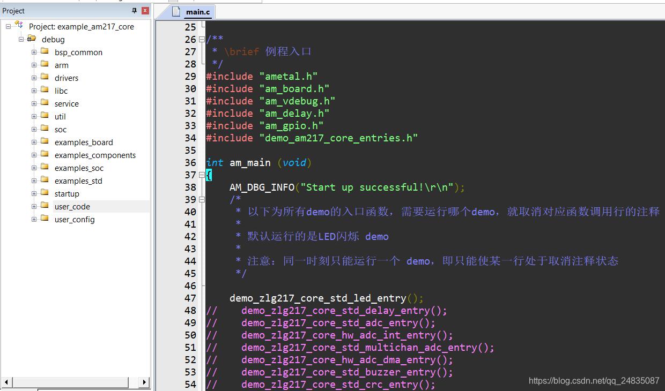Click the user_config folder icon

click(45, 219)
